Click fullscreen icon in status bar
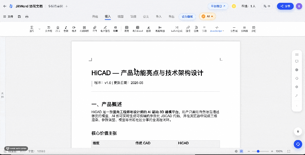305x155 pixels. coord(289,151)
